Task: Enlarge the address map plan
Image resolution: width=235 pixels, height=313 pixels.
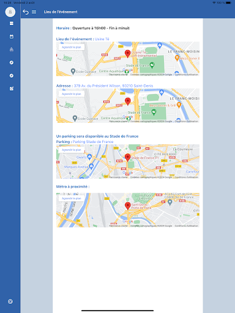Action: (x=72, y=94)
